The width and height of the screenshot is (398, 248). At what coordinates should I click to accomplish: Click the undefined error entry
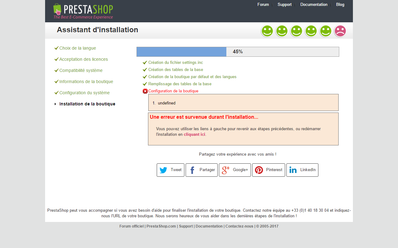(167, 103)
